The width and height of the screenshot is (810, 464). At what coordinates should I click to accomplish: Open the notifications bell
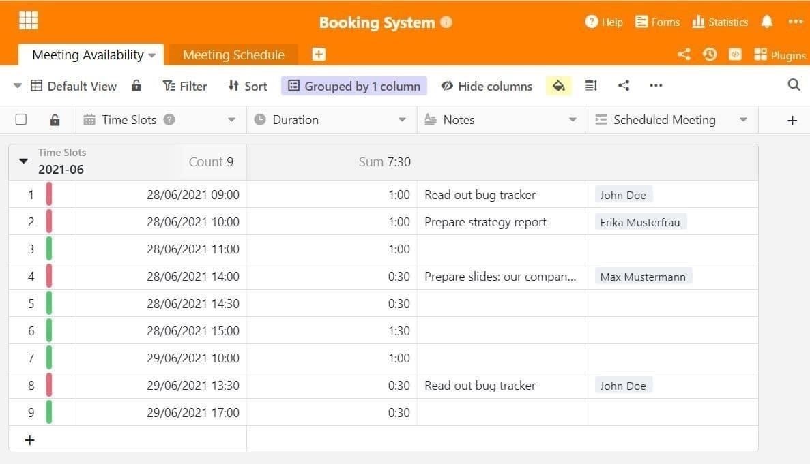767,22
